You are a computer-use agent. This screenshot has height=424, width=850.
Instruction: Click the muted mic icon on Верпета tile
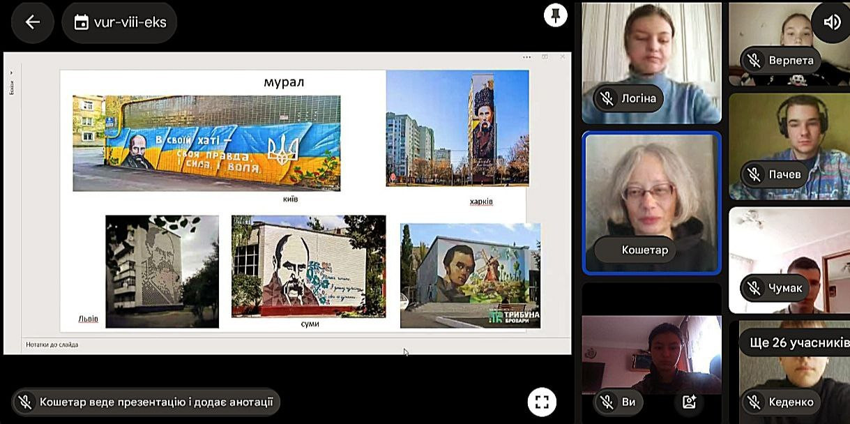coord(754,60)
